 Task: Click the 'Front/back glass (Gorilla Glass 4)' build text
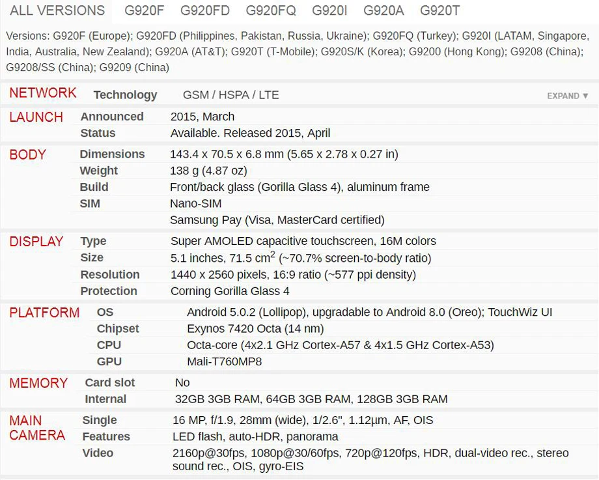(x=256, y=187)
